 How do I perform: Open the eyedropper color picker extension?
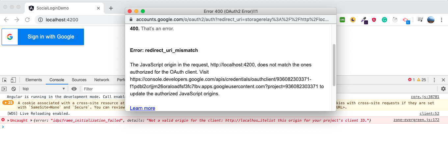coord(364,20)
